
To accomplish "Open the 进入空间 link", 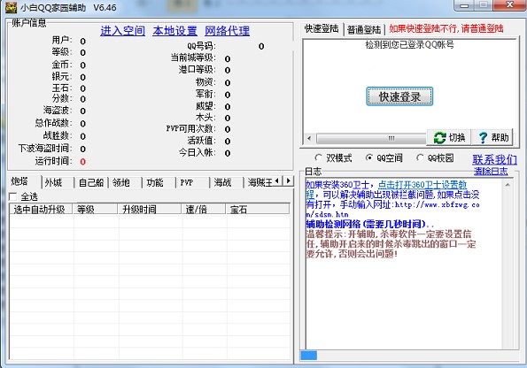I will [x=123, y=31].
